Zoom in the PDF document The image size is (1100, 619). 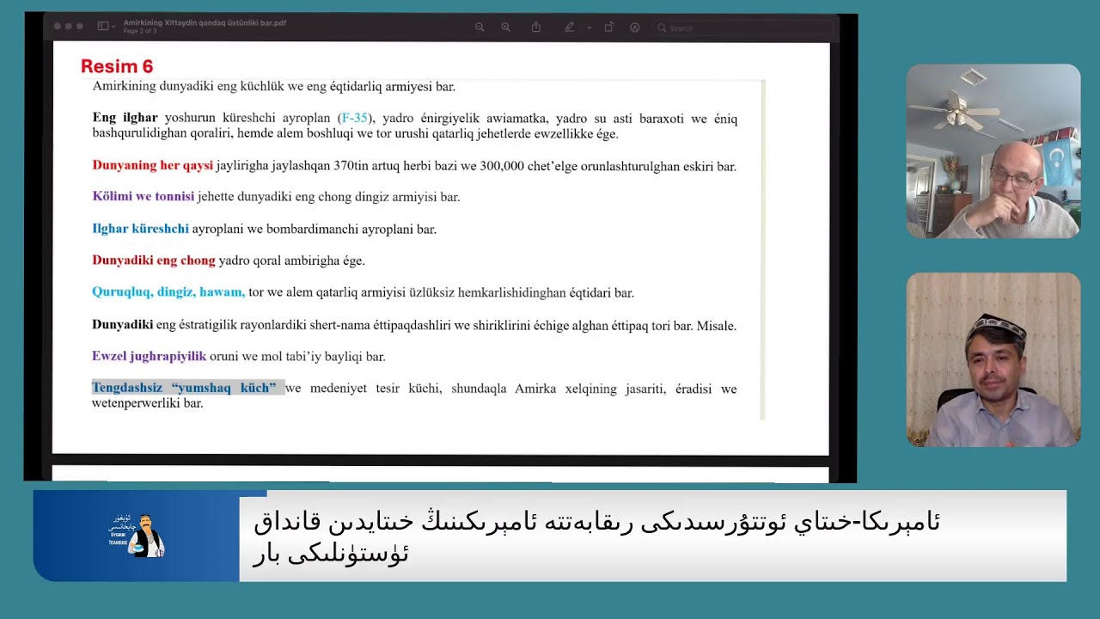click(x=506, y=28)
